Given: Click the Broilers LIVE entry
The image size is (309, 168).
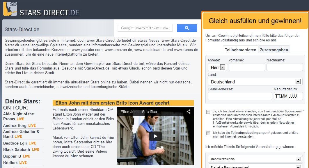Looking at the screenshot, I should click(x=13, y=162).
